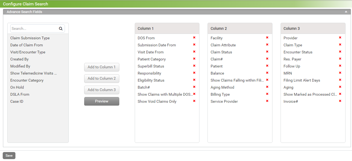The height and width of the screenshot is (161, 352).
Task: Select Created By in the field list
Action: tap(19, 59)
